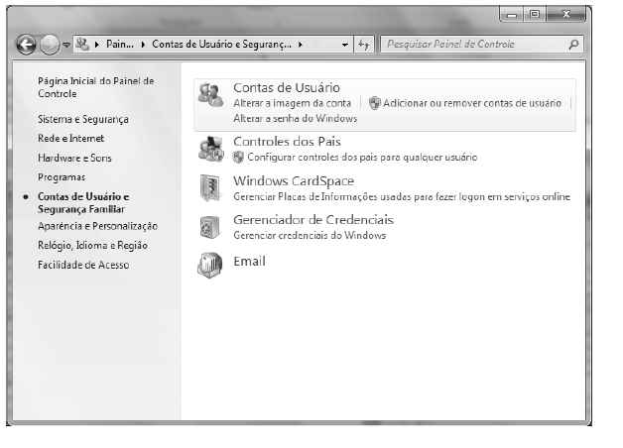Click the refresh button beside address bar
Screen dimensions: 623x448
tap(363, 44)
